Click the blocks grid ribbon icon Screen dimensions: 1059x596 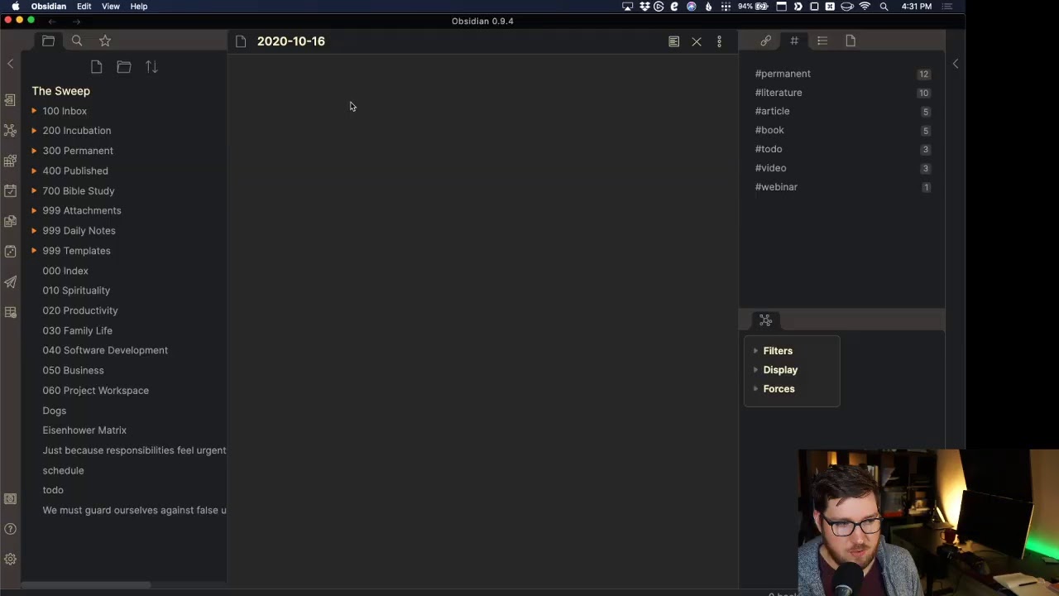point(10,161)
